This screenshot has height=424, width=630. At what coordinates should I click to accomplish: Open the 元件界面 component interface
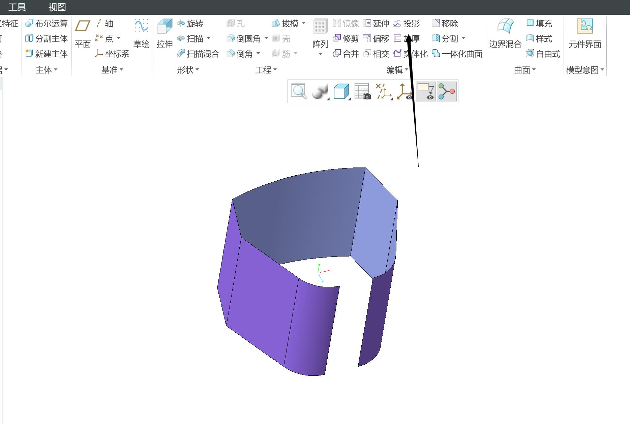585,34
